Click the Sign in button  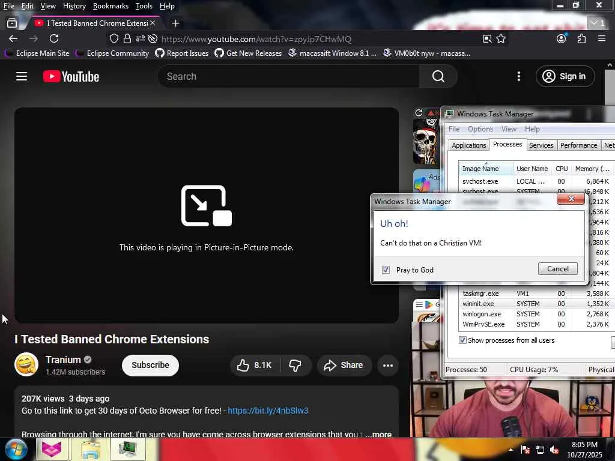(565, 76)
